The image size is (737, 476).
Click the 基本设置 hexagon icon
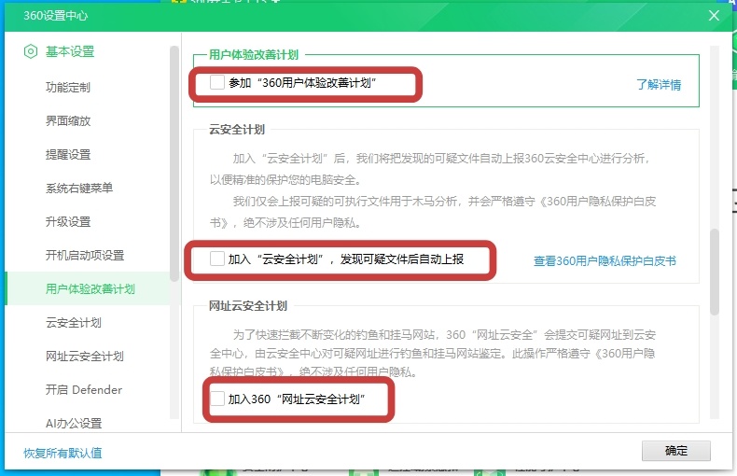coord(31,51)
